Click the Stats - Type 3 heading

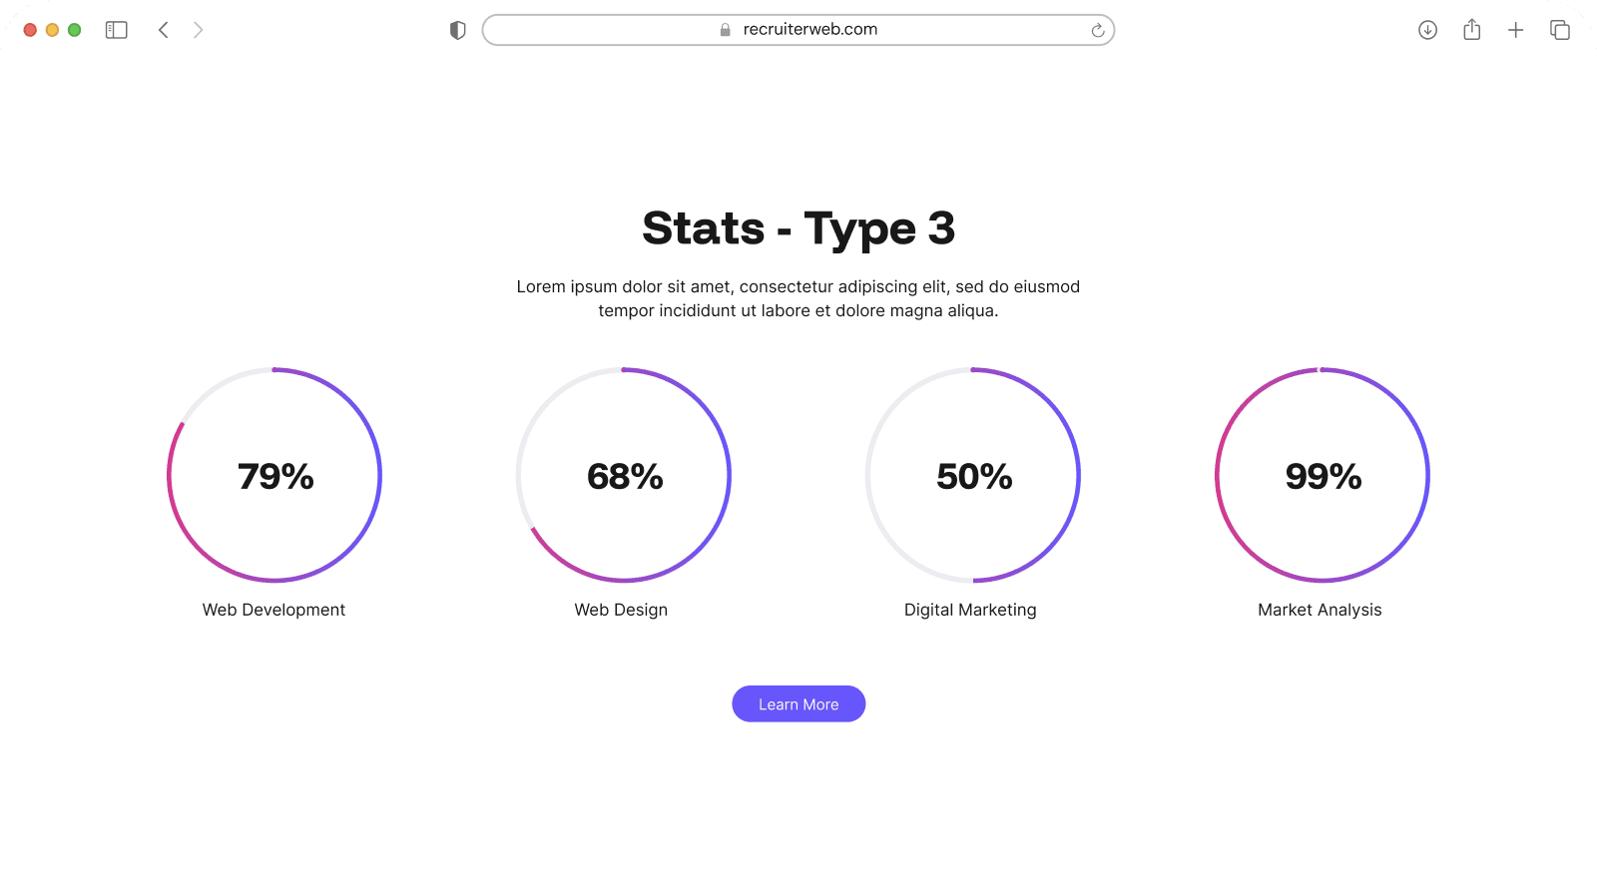798,228
